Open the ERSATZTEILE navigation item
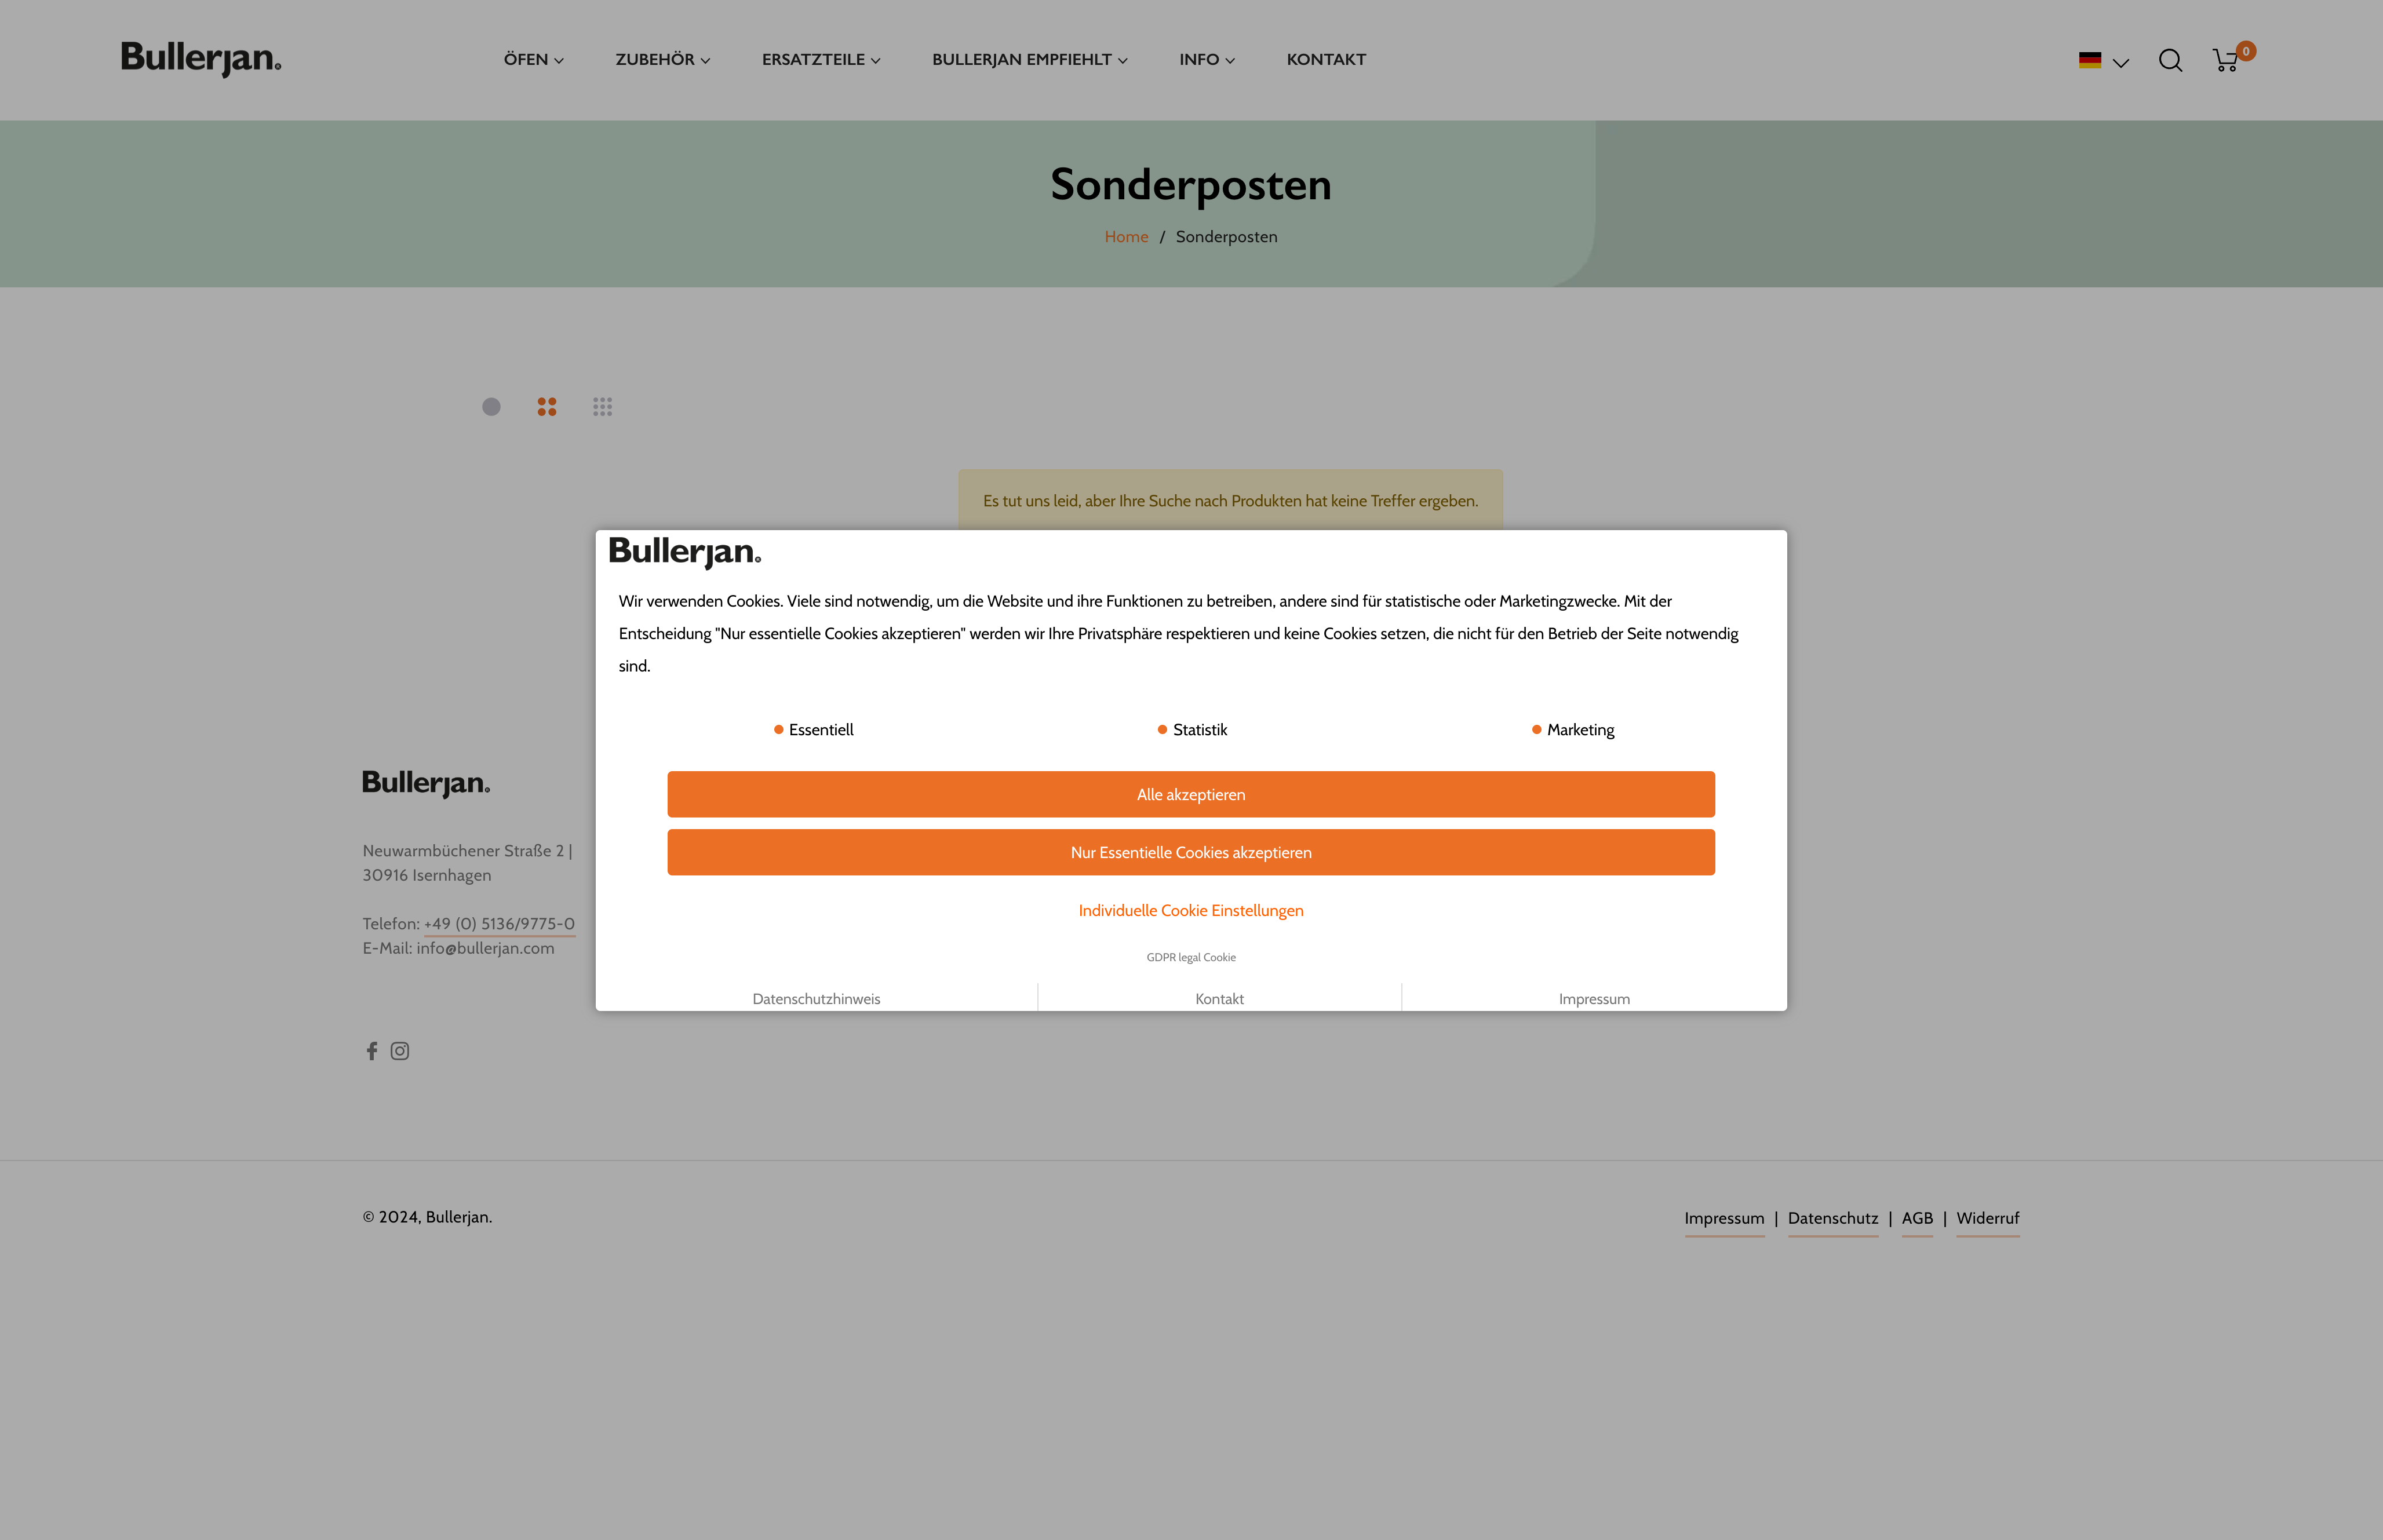The height and width of the screenshot is (1540, 2383). point(820,59)
